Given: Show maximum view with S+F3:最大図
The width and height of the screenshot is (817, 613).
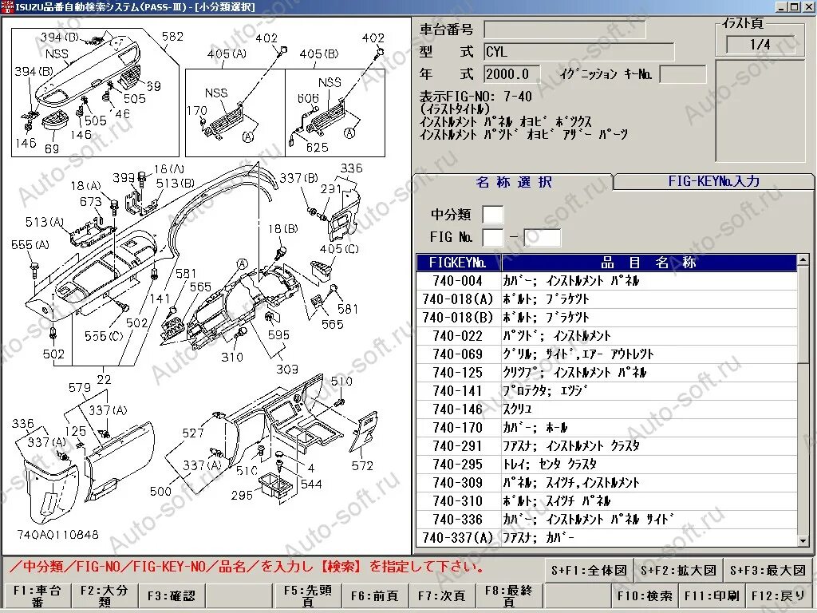Looking at the screenshot, I should [x=768, y=570].
